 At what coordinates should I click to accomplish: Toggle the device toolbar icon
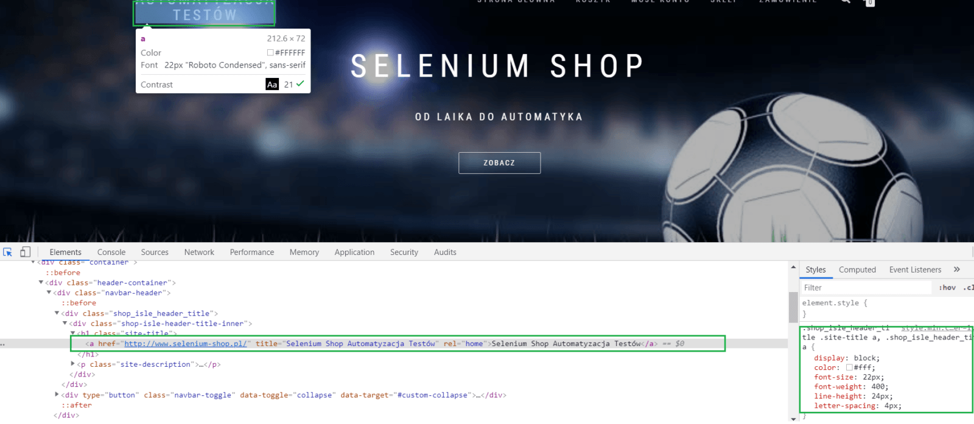(x=25, y=252)
